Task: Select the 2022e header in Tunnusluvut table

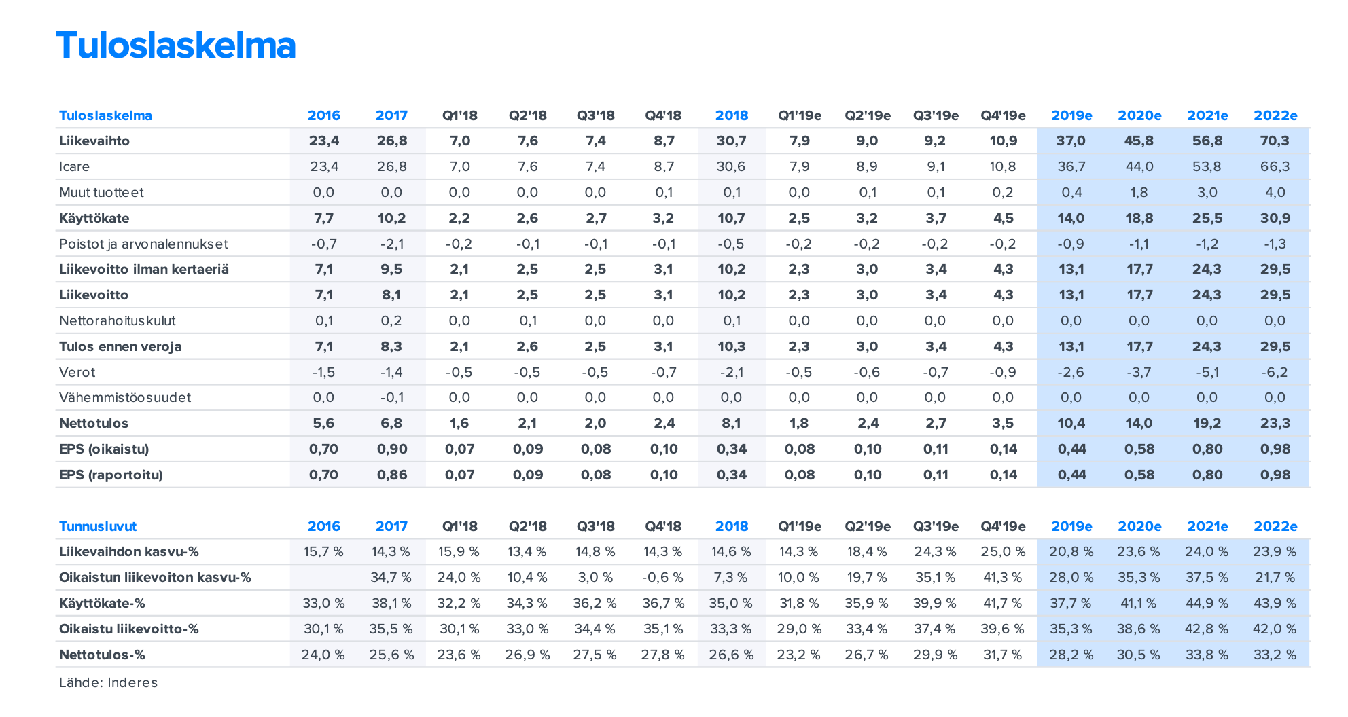Action: [1275, 526]
